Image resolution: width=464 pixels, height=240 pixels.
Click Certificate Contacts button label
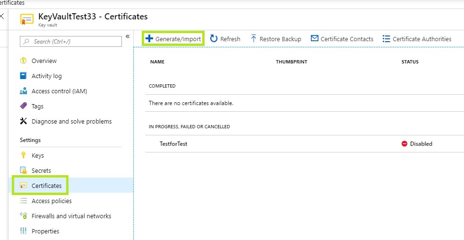[x=347, y=39]
